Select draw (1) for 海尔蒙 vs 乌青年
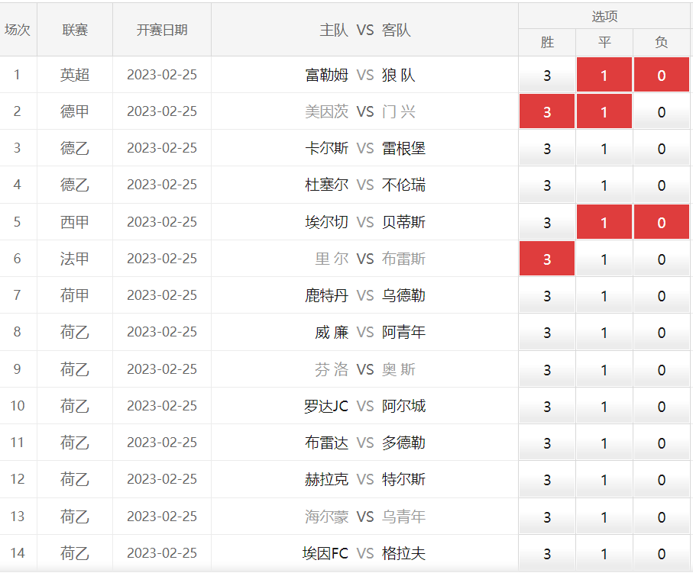Screen dimensions: 693x573 pos(604,517)
